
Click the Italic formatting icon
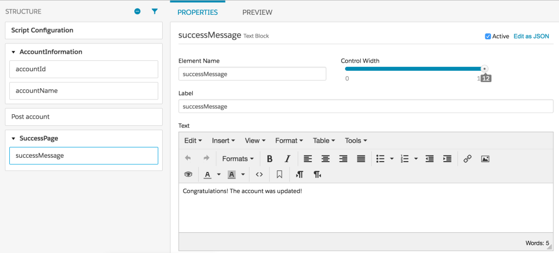pos(287,159)
